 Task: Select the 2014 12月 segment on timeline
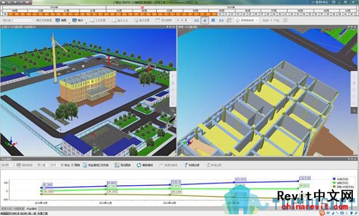pyautogui.click(x=93, y=11)
